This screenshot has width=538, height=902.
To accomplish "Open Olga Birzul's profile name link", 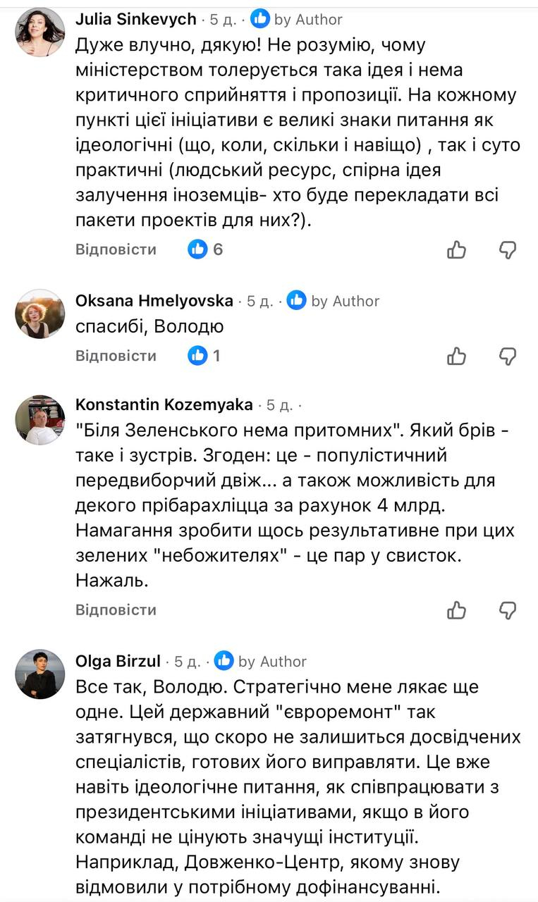I will pyautogui.click(x=118, y=661).
